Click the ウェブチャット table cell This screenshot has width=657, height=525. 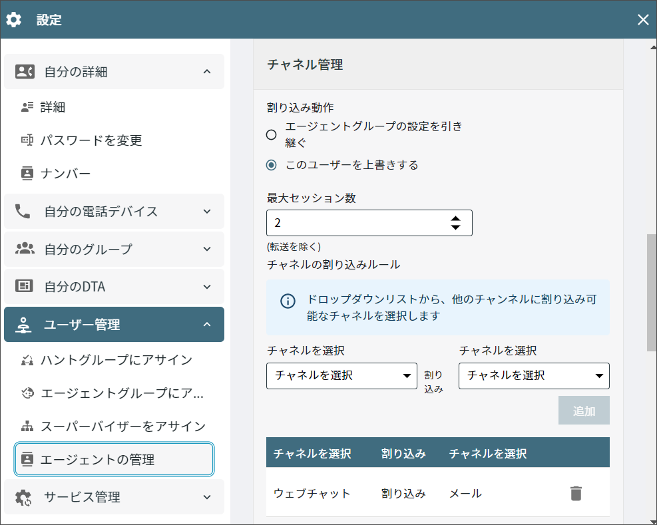point(312,494)
